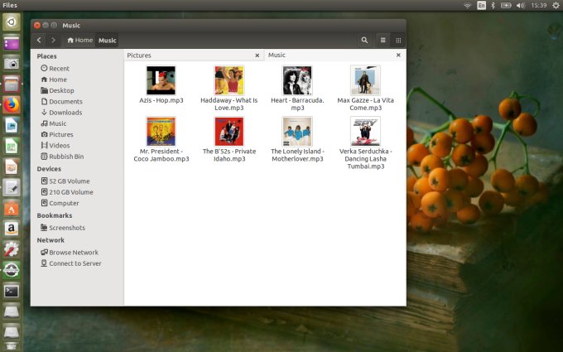Open the En keyboard layout indicator
Image resolution: width=563 pixels, height=352 pixels.
[x=481, y=5]
